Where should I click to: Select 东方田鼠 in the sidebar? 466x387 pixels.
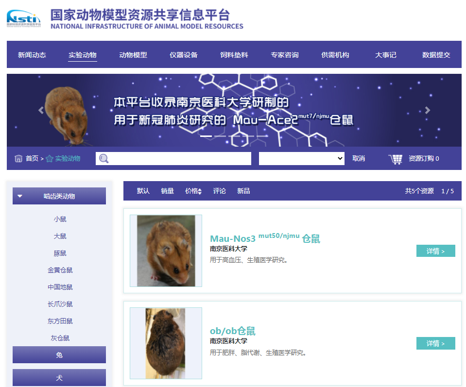pyautogui.click(x=60, y=321)
